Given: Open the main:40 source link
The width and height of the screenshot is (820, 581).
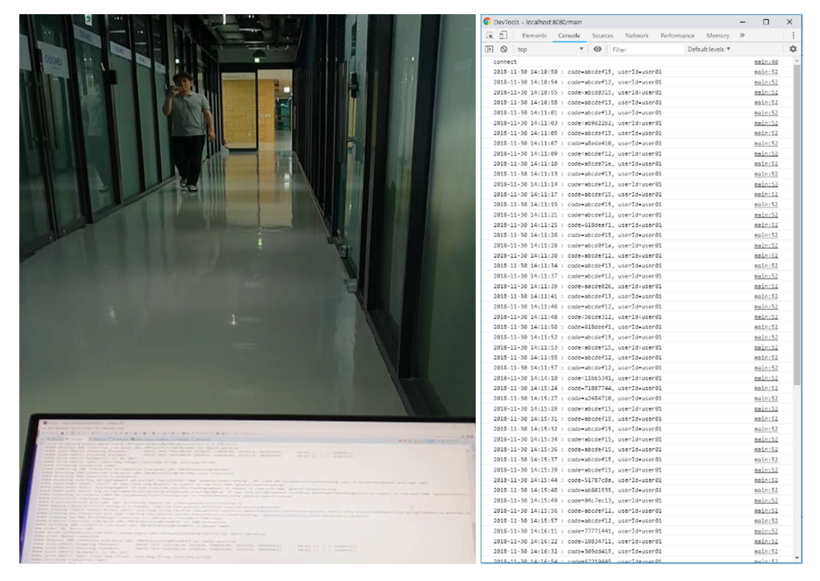Looking at the screenshot, I should point(765,62).
